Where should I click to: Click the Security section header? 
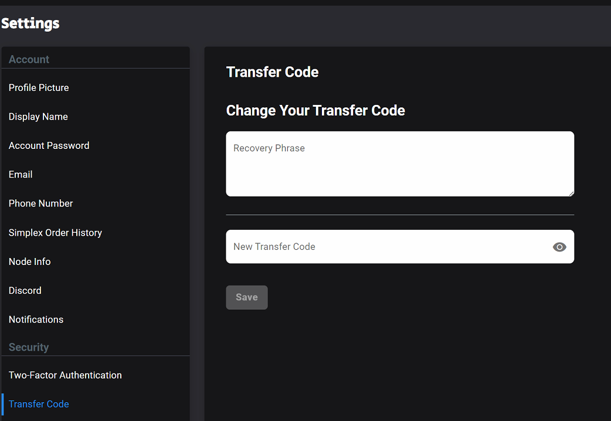(x=29, y=347)
